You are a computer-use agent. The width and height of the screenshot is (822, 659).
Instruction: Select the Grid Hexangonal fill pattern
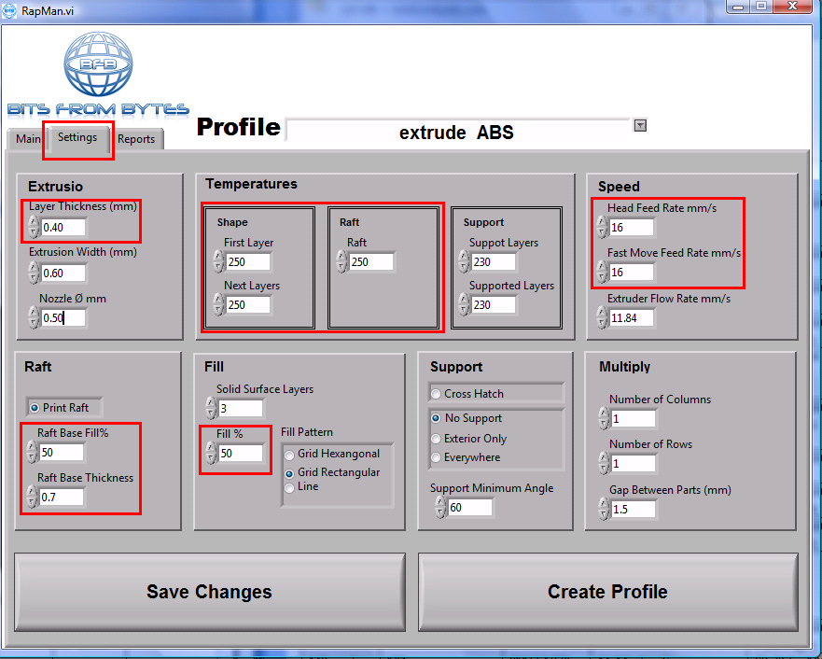[290, 455]
